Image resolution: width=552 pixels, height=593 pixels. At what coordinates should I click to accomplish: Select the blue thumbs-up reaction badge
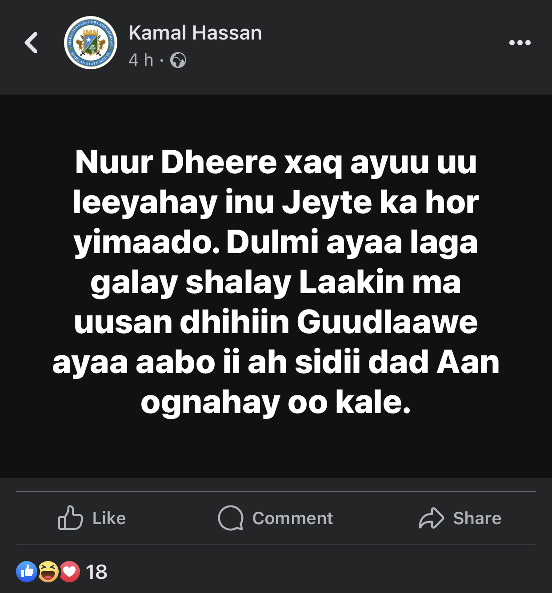tap(27, 572)
